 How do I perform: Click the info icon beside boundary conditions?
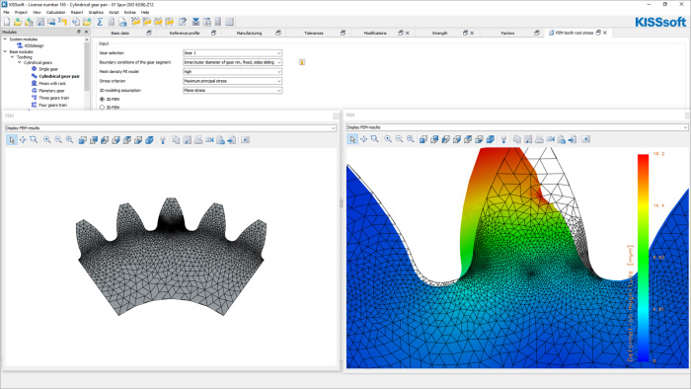(302, 62)
